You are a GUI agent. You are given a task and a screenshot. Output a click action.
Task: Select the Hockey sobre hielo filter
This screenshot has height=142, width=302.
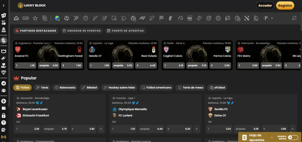point(119,87)
